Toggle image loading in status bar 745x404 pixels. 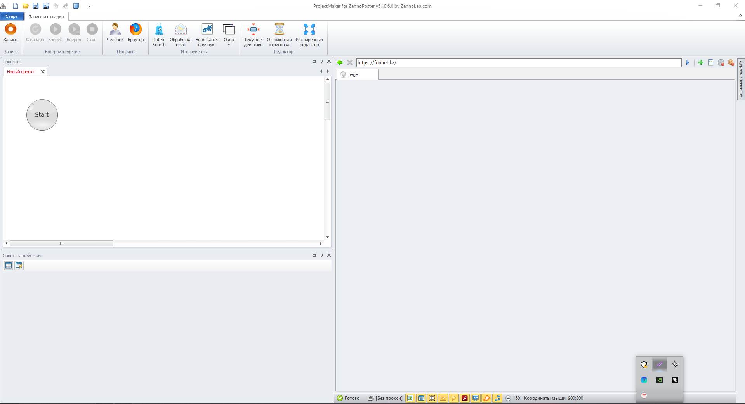(410, 398)
